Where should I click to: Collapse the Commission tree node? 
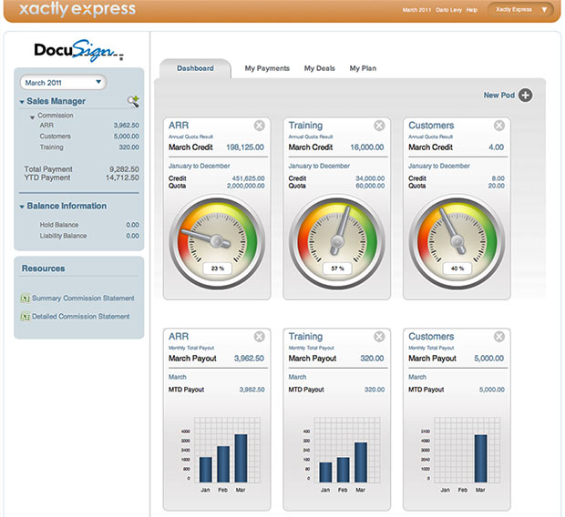tap(32, 117)
